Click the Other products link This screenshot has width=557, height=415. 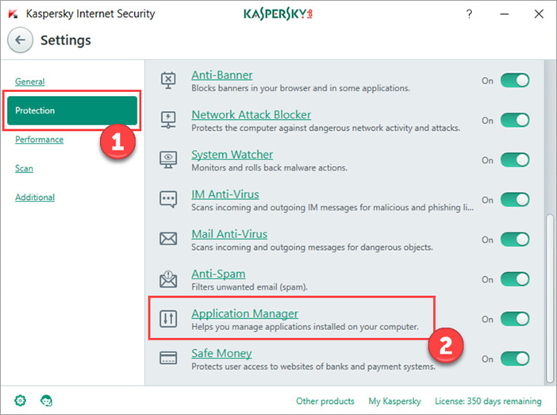click(325, 402)
